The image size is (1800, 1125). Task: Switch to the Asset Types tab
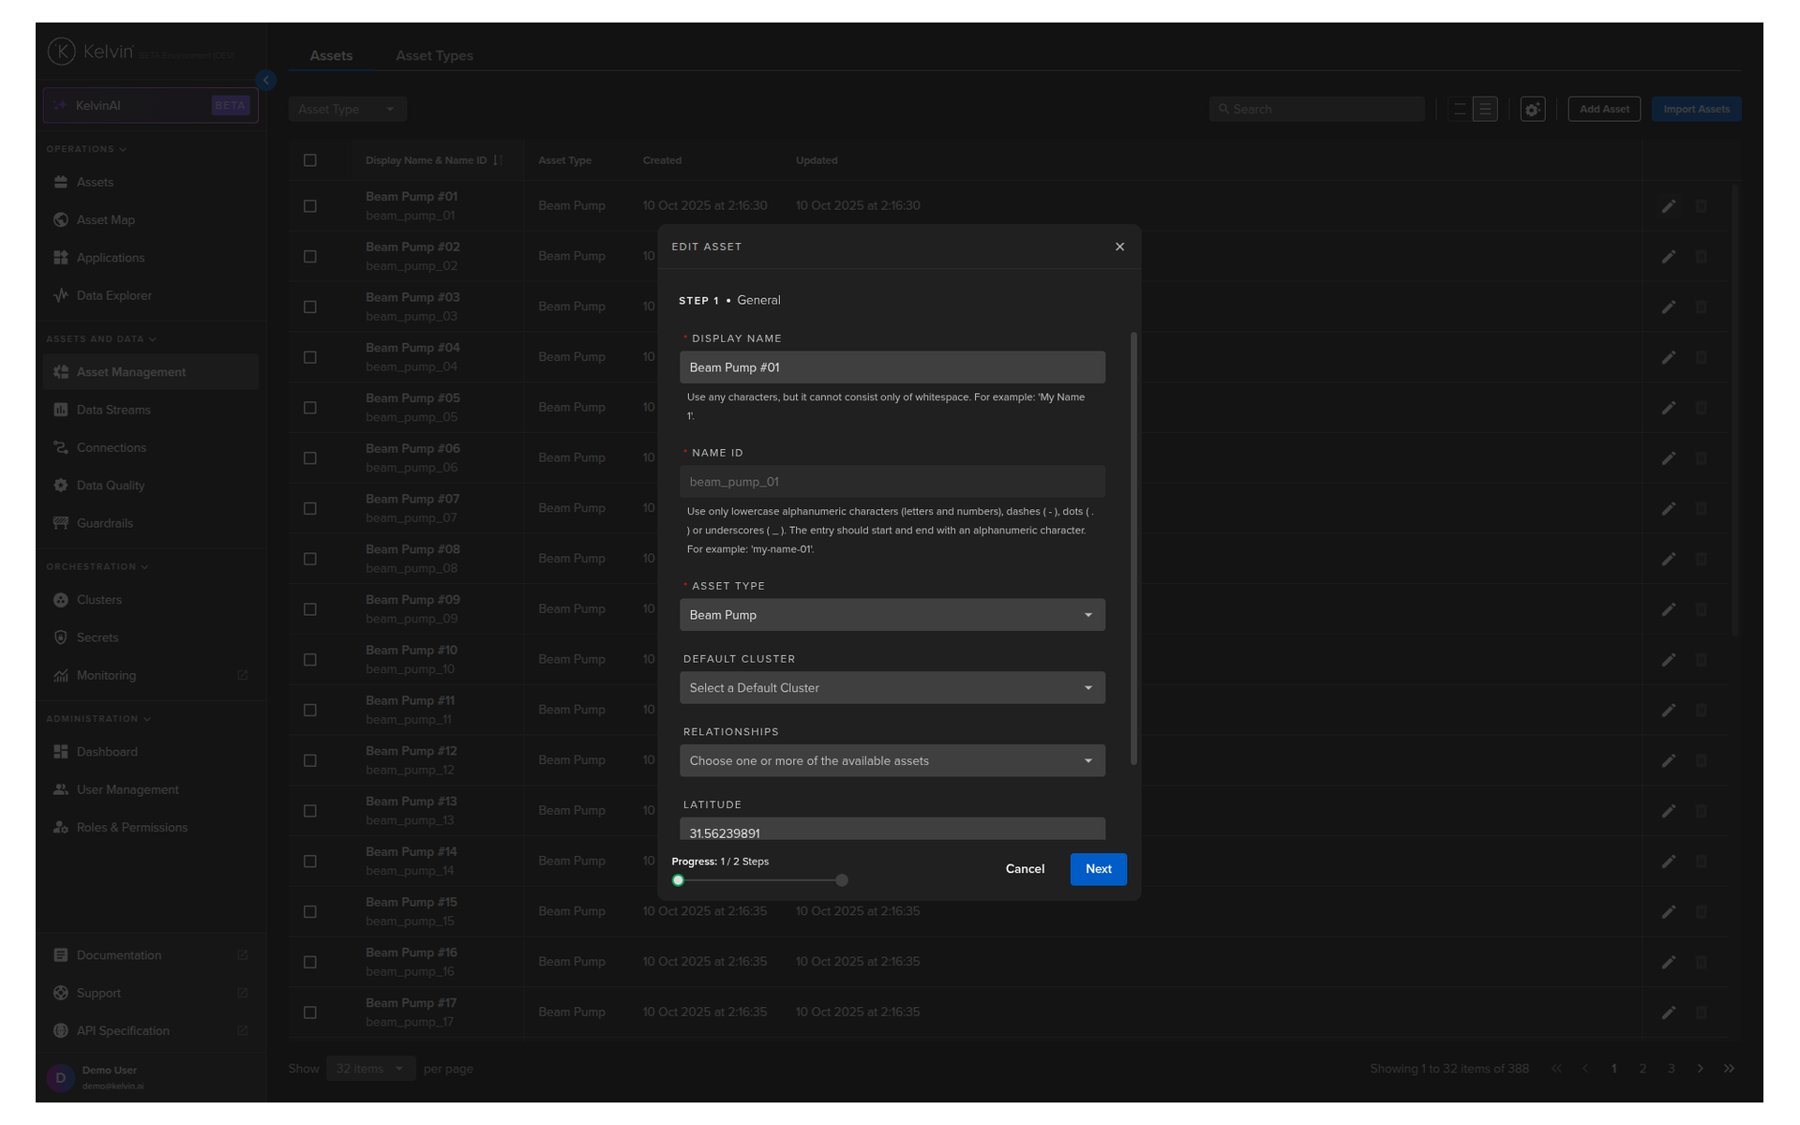(434, 56)
